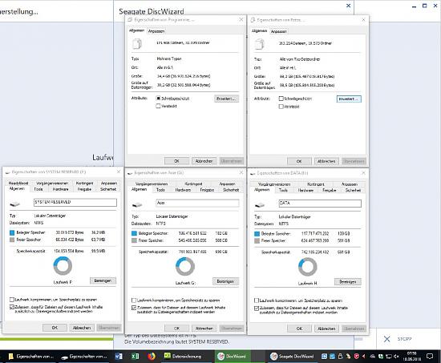Click the files icon in Fotos properties
441x363 pixels.
[259, 44]
